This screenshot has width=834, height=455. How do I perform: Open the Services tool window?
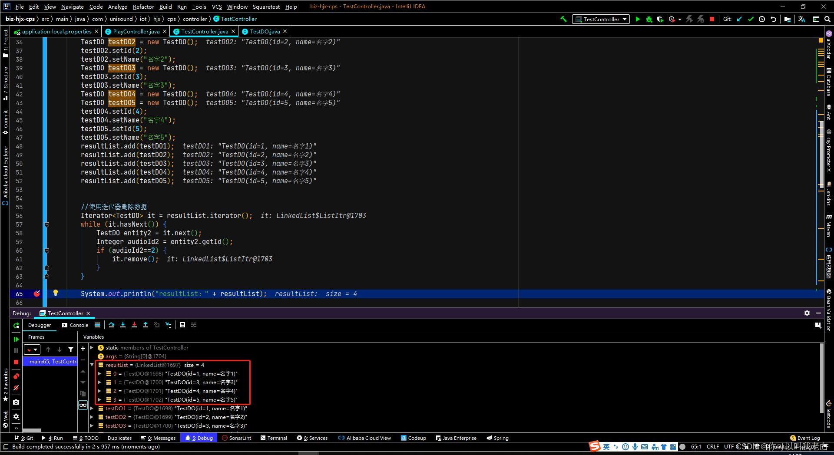point(312,438)
